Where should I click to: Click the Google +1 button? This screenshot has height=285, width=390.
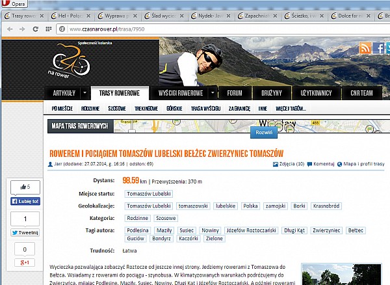pyautogui.click(x=25, y=262)
